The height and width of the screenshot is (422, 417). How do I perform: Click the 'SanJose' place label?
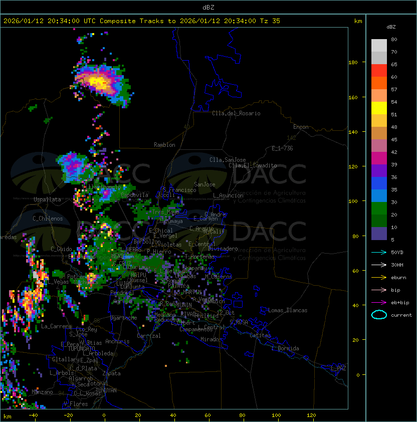pos(204,184)
